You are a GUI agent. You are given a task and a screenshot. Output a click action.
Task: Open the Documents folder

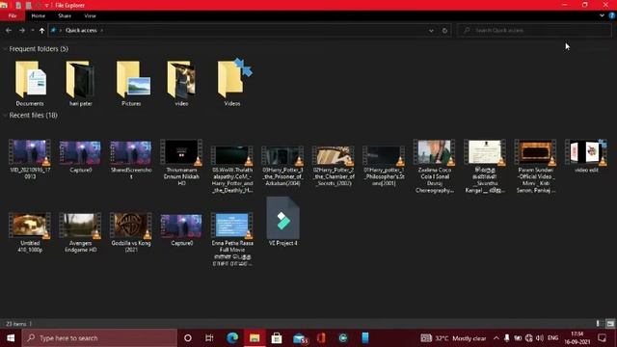pyautogui.click(x=30, y=83)
